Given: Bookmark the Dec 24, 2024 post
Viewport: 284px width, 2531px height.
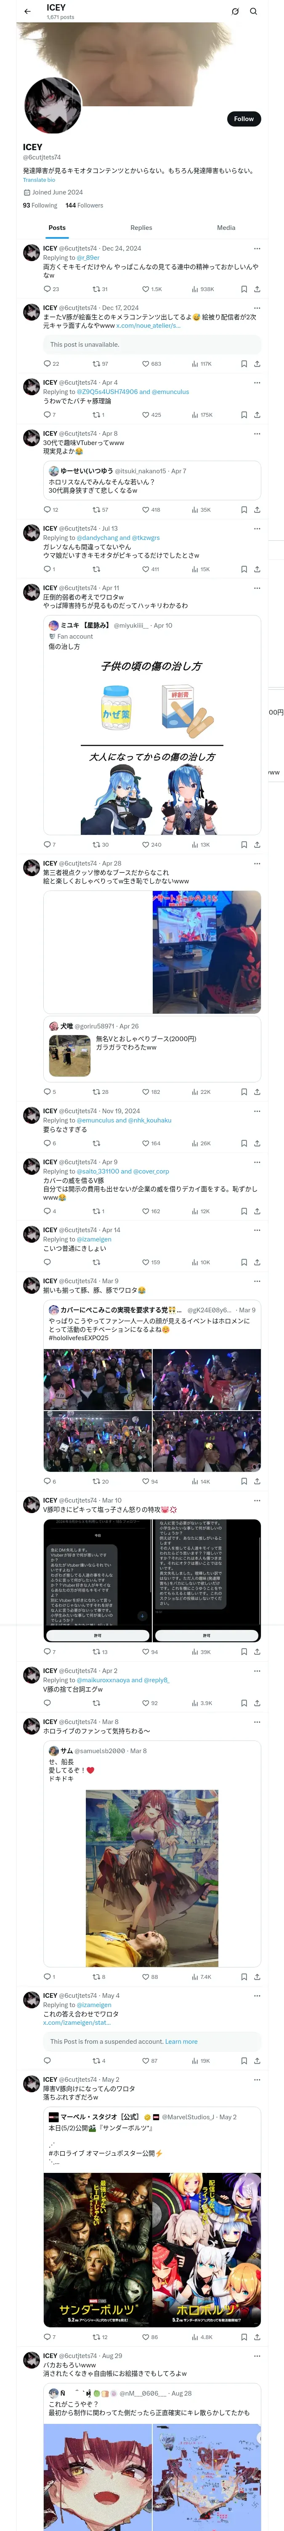Looking at the screenshot, I should [x=244, y=289].
